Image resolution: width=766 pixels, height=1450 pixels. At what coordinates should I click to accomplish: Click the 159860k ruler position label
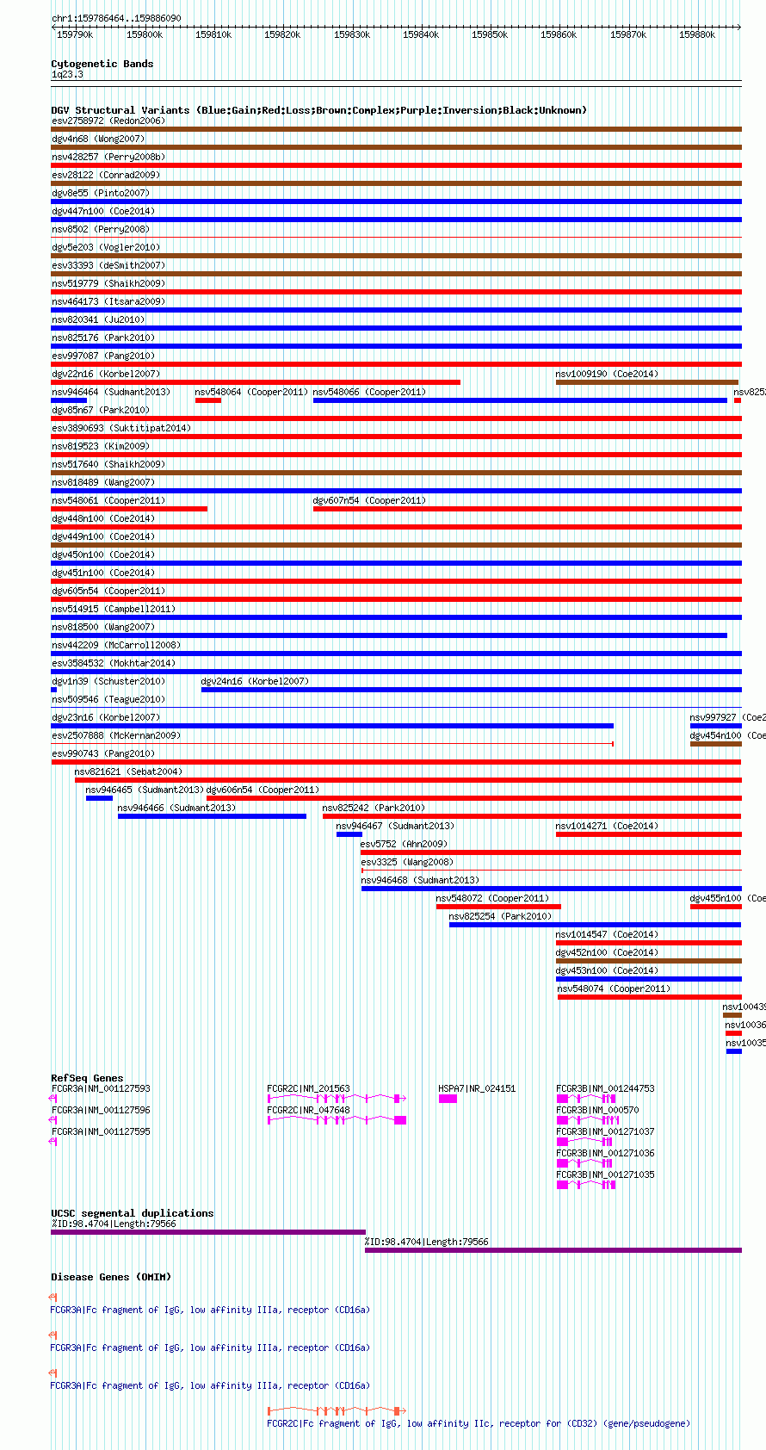point(559,34)
